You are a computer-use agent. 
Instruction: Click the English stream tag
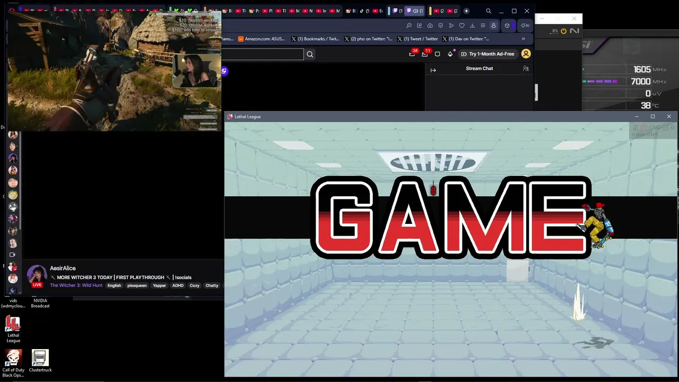point(114,285)
